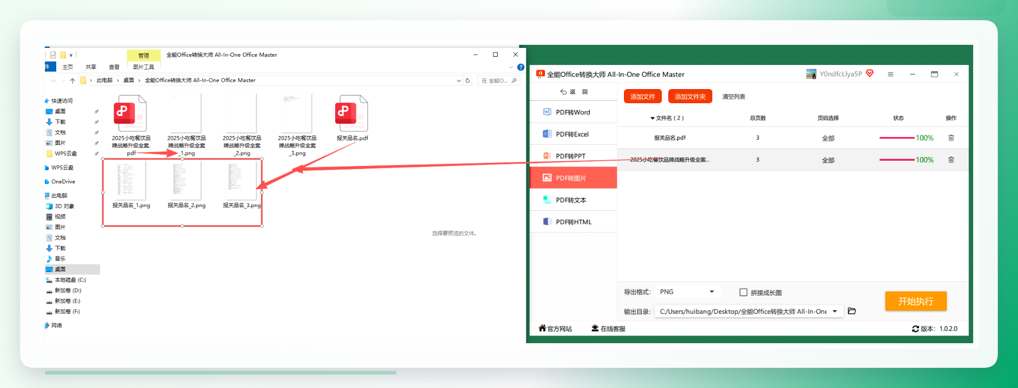Select WPS云盘 cloud drive tree item
The image size is (1018, 388).
coord(62,167)
